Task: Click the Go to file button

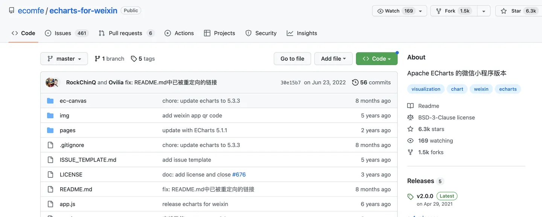Action: tap(292, 59)
